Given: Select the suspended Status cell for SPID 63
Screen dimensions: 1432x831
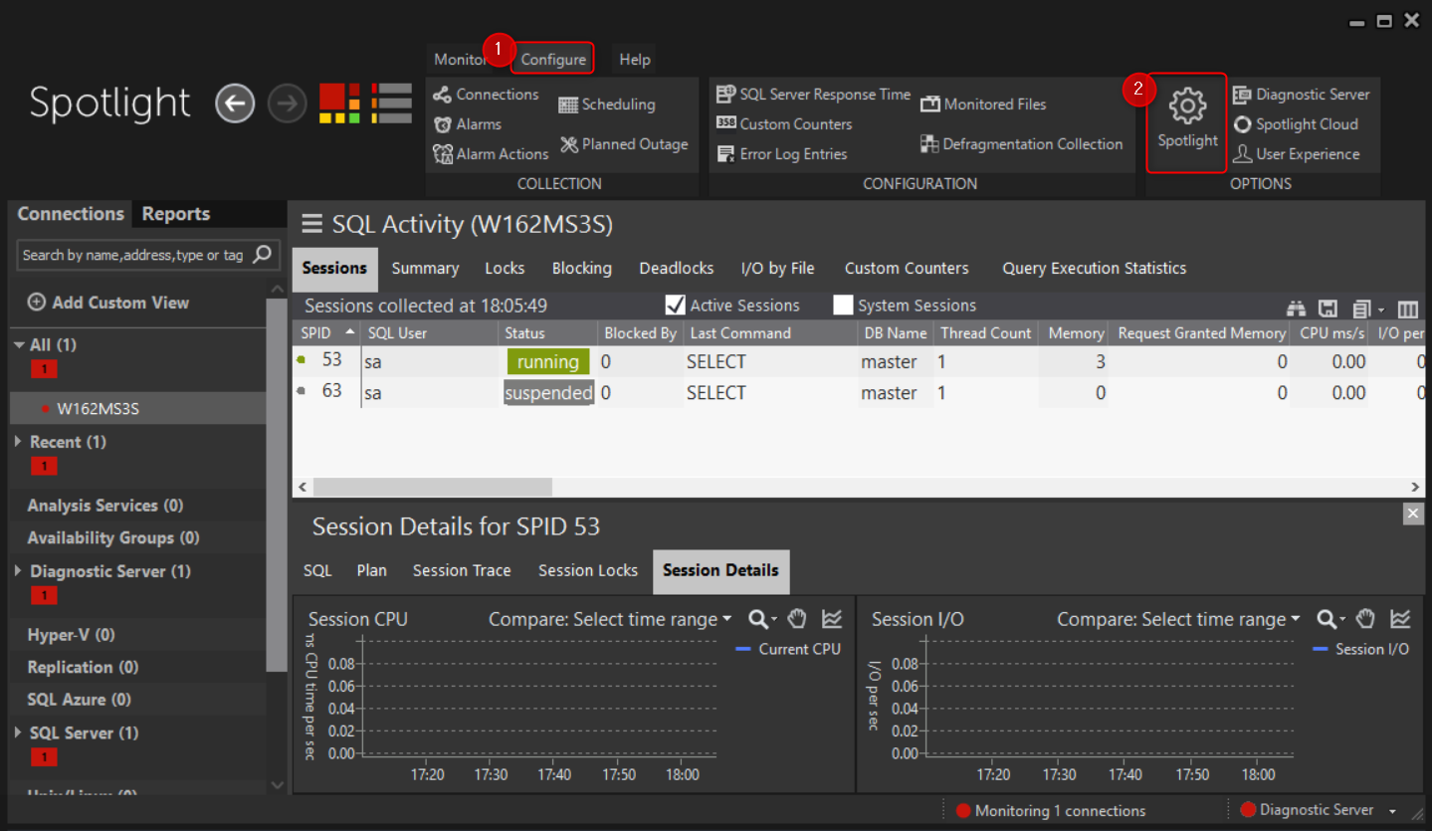Looking at the screenshot, I should (x=548, y=392).
